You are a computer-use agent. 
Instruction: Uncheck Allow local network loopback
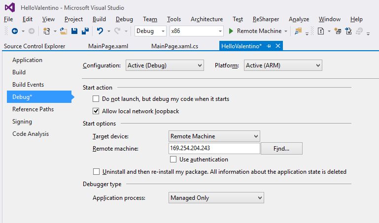click(97, 111)
